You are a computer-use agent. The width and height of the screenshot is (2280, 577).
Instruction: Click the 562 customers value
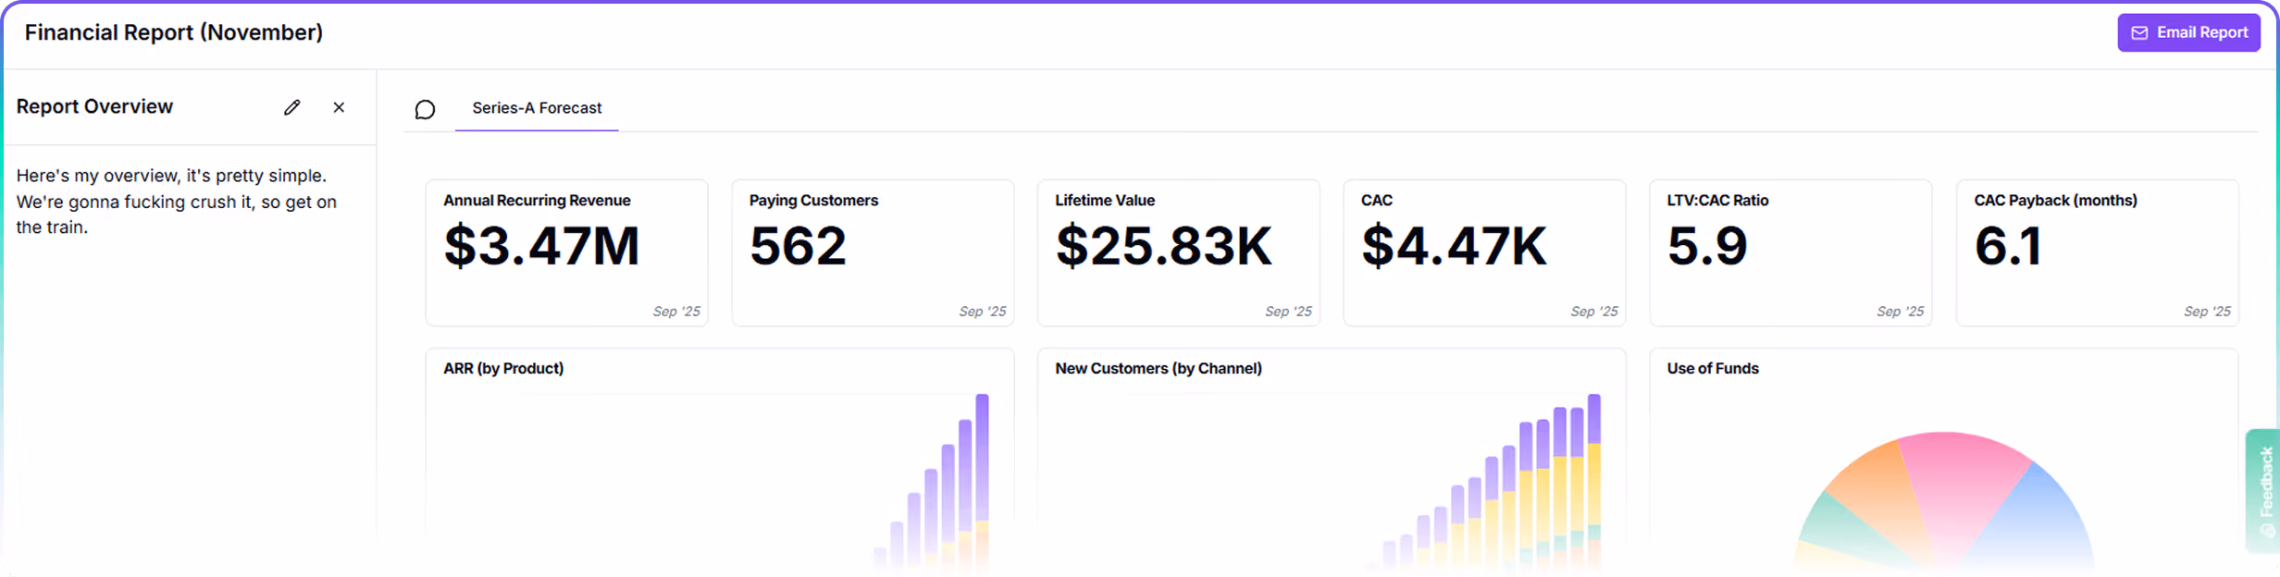[798, 246]
